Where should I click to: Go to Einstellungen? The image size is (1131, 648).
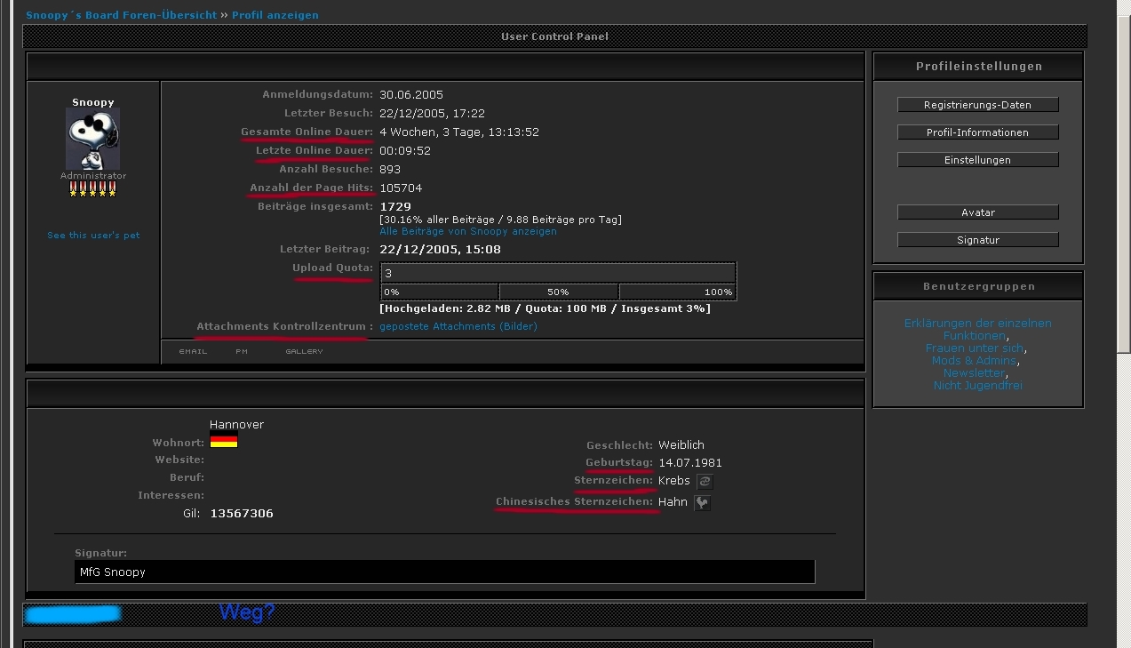coord(977,160)
